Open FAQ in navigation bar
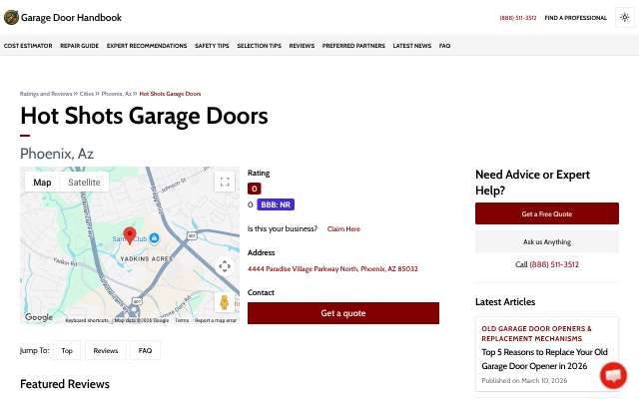Image resolution: width=639 pixels, height=399 pixels. click(x=444, y=46)
